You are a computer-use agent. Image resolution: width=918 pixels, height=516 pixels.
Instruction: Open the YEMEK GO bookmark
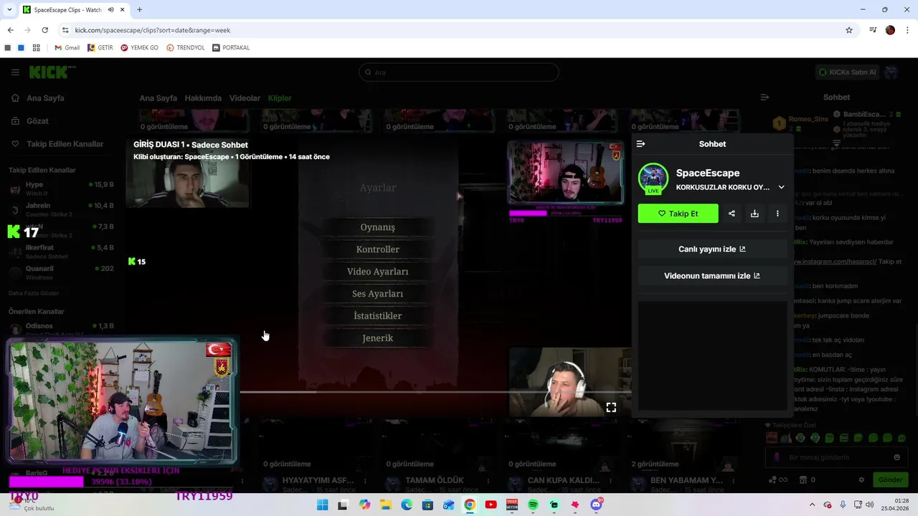pyautogui.click(x=139, y=48)
